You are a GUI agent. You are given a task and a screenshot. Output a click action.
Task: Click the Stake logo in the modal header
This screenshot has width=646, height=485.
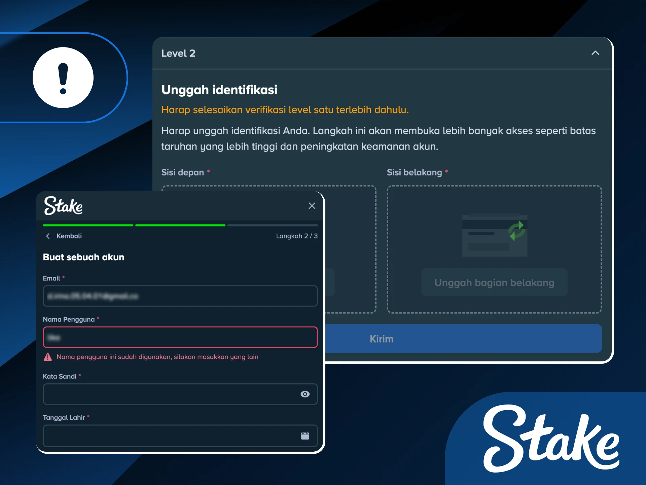(63, 205)
